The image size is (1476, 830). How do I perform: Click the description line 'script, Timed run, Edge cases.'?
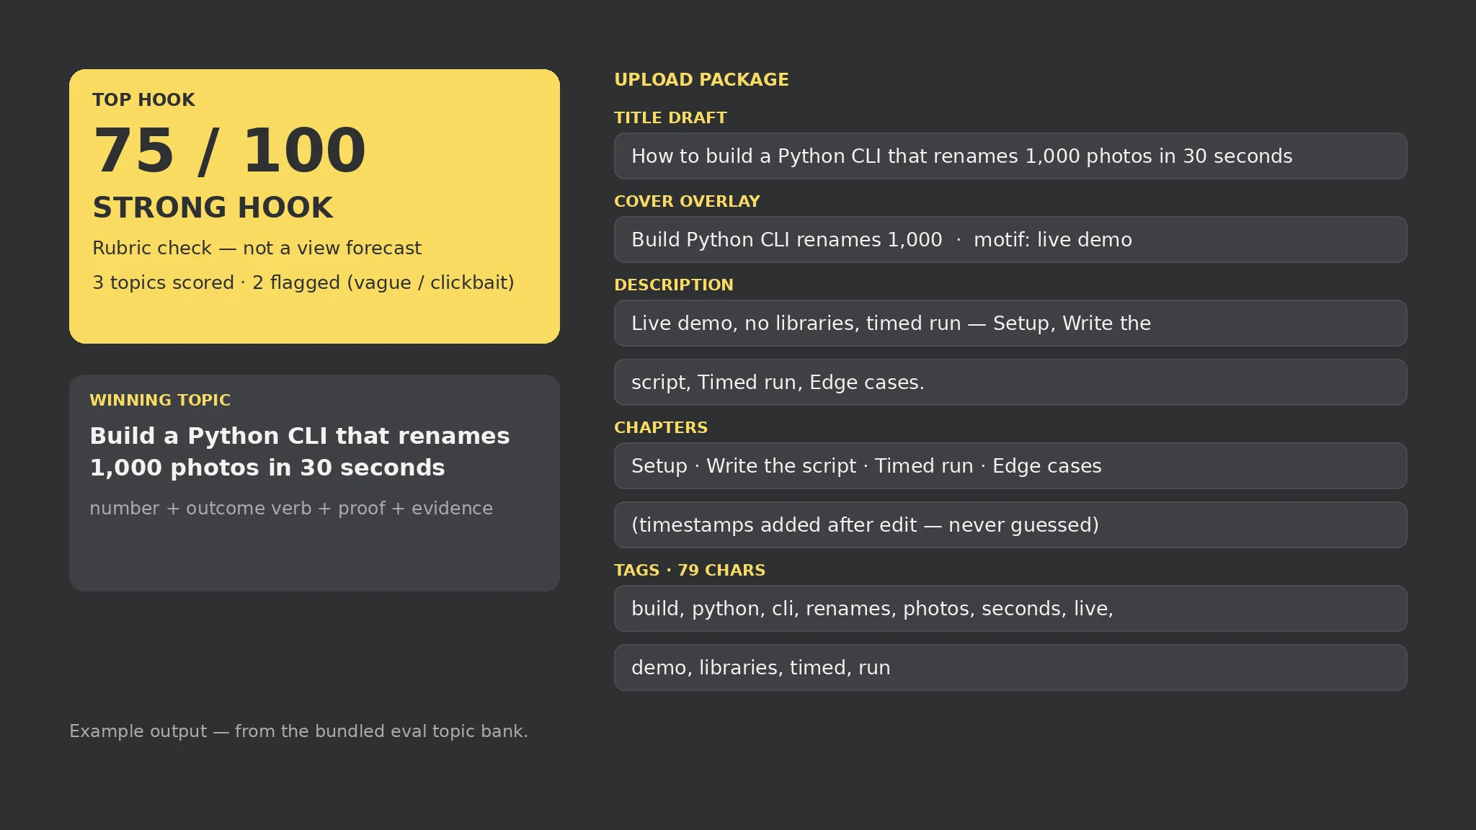(x=1010, y=382)
